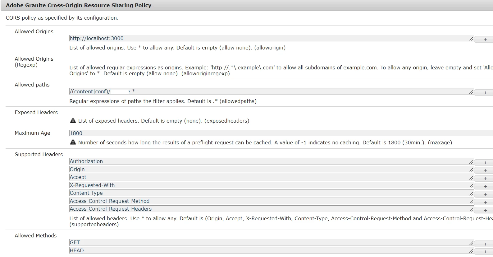Click the '(supportedheaders)' help text
Viewport: 493px width, 257px height.
click(x=281, y=221)
